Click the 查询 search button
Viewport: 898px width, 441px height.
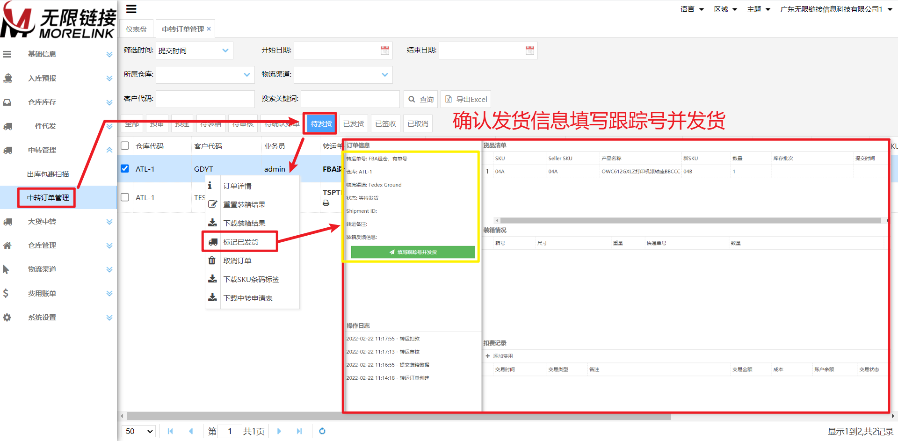tap(420, 99)
